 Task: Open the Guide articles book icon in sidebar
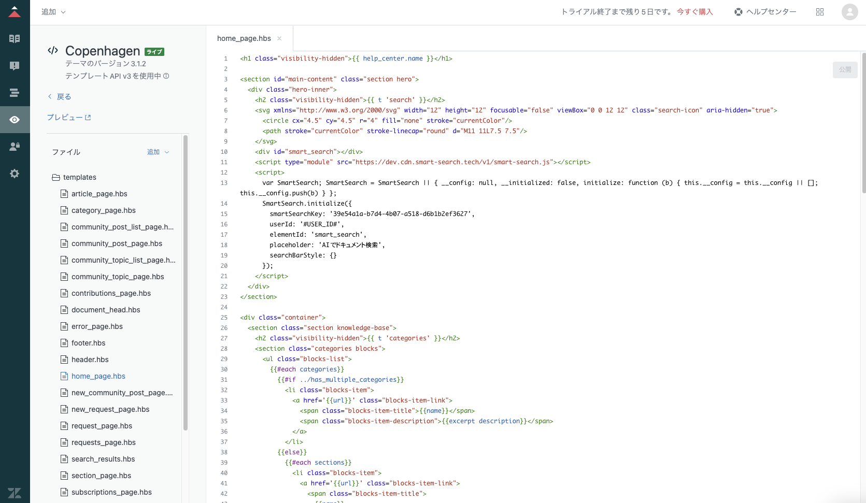coord(15,39)
